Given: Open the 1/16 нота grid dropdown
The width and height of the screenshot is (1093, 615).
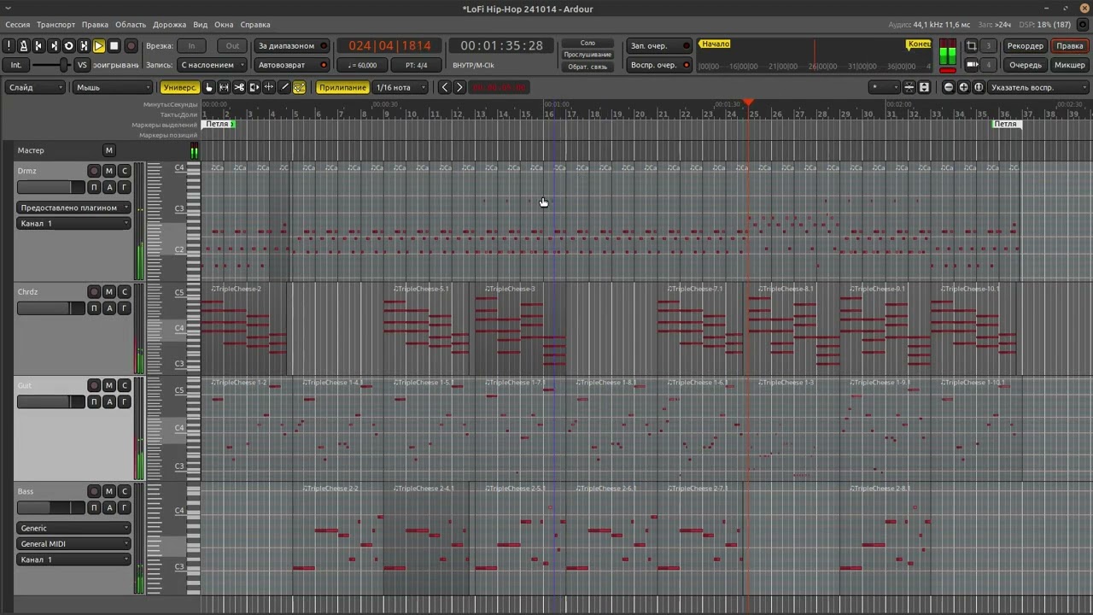Looking at the screenshot, I should [400, 87].
